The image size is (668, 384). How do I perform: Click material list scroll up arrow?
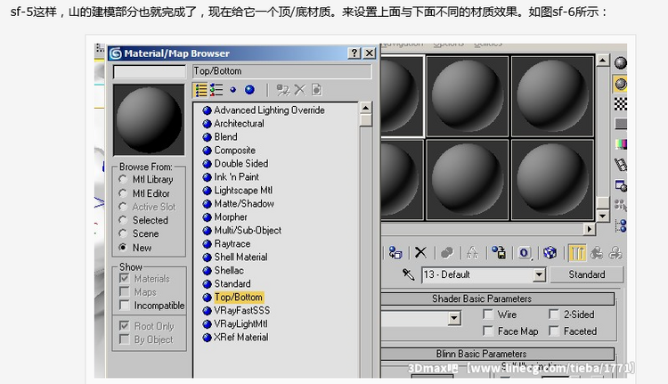pyautogui.click(x=365, y=108)
